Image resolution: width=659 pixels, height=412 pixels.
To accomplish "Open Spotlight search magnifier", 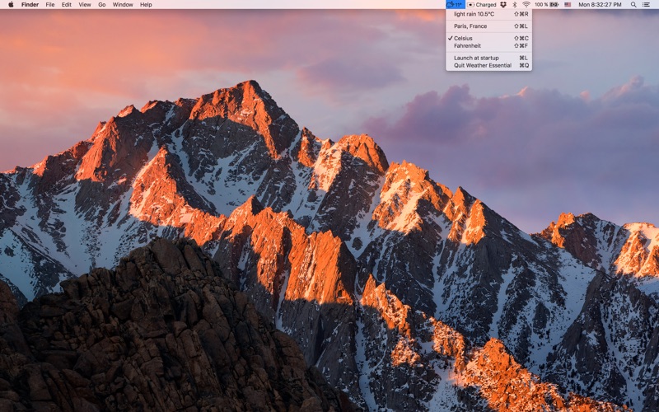I will click(x=633, y=5).
